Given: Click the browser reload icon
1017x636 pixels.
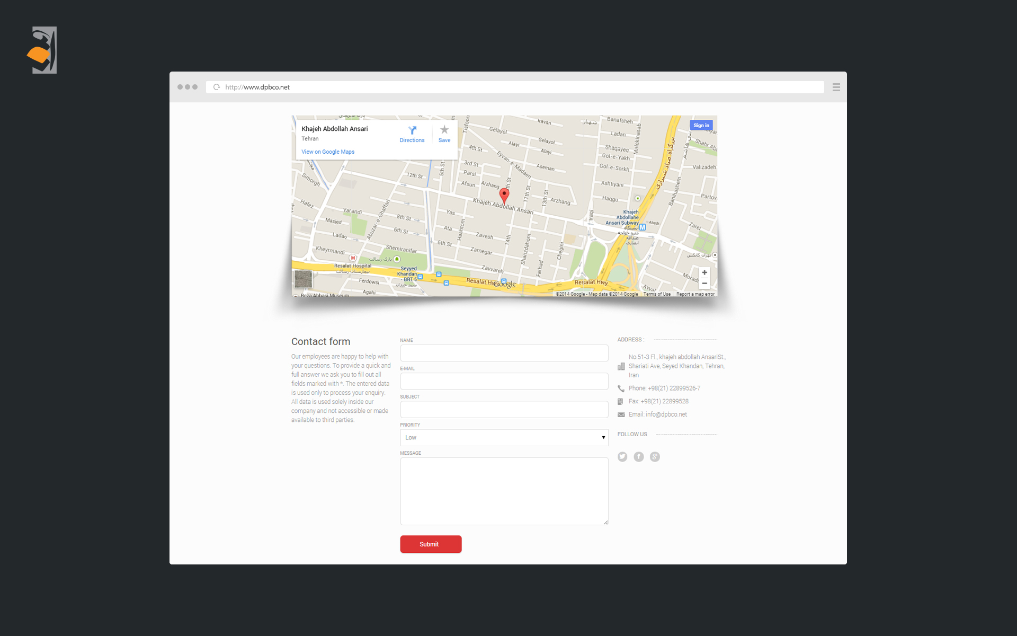Looking at the screenshot, I should click(217, 87).
